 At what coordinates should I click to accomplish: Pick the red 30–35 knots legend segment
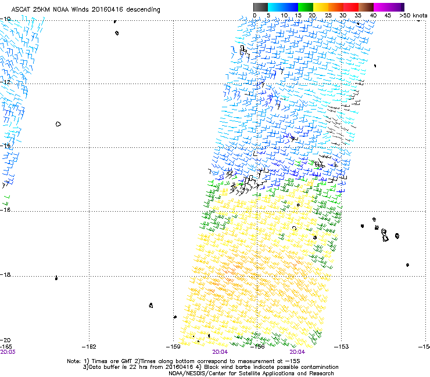pos(351,7)
